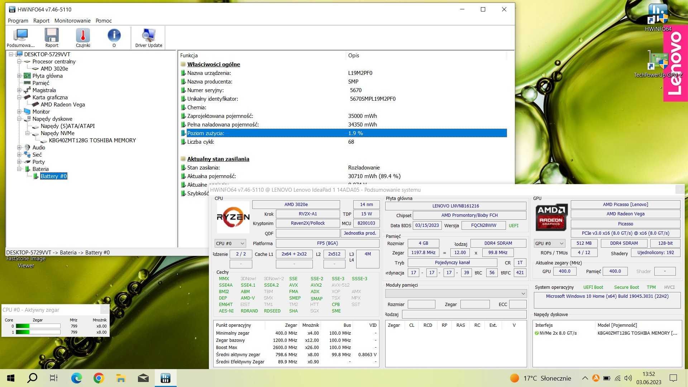Click the HWiNFO64 taskbar icon
The height and width of the screenshot is (387, 688).
click(x=166, y=378)
